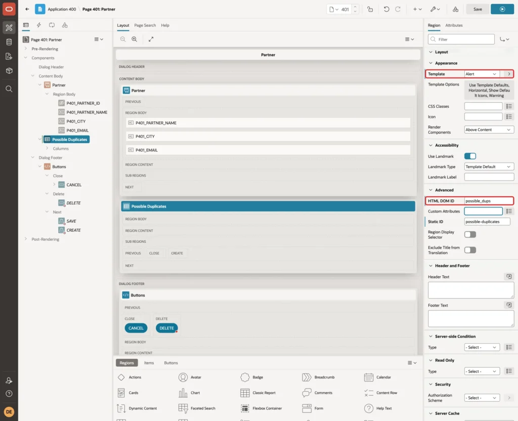The height and width of the screenshot is (421, 518).
Task: Zoom in the layout view
Action: (x=135, y=39)
